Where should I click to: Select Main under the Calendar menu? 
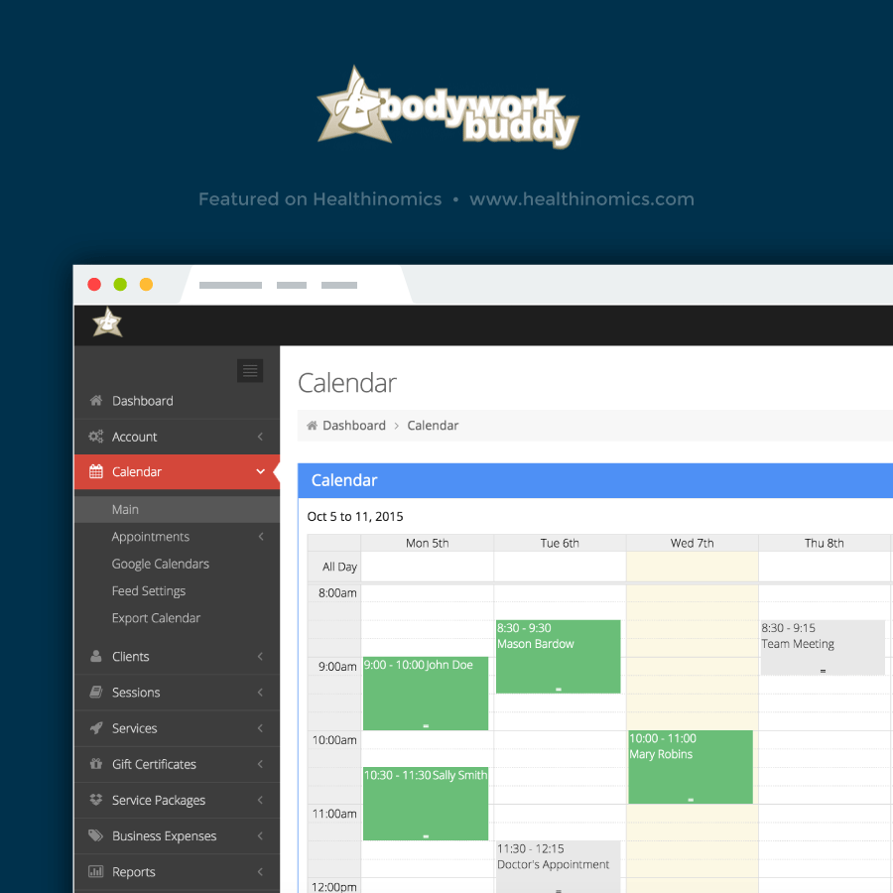tap(125, 509)
